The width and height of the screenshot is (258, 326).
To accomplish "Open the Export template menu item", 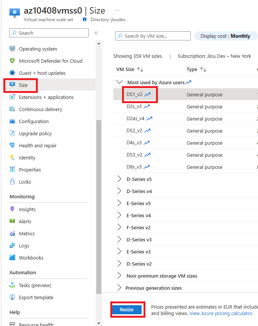I will [49, 297].
